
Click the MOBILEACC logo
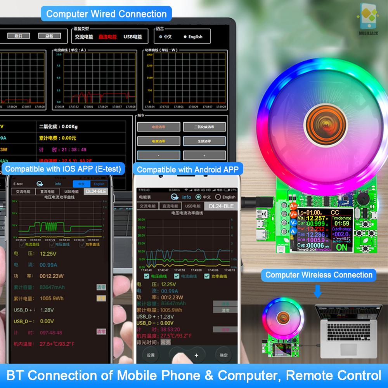point(368,19)
